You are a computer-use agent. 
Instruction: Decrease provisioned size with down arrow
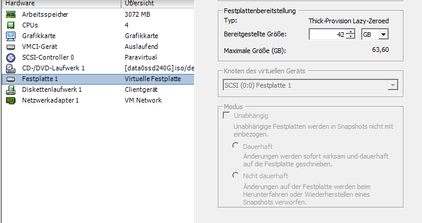coord(350,36)
